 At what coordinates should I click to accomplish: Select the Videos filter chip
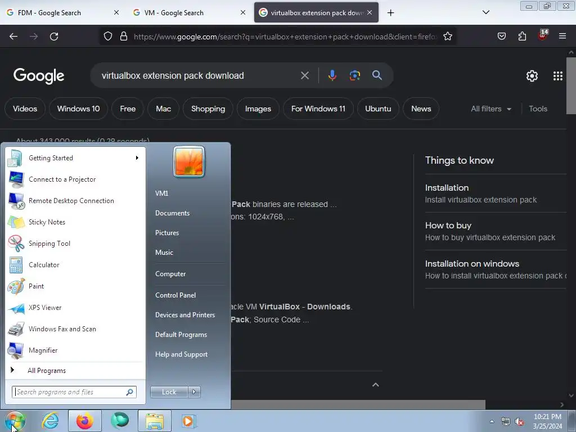pyautogui.click(x=25, y=109)
